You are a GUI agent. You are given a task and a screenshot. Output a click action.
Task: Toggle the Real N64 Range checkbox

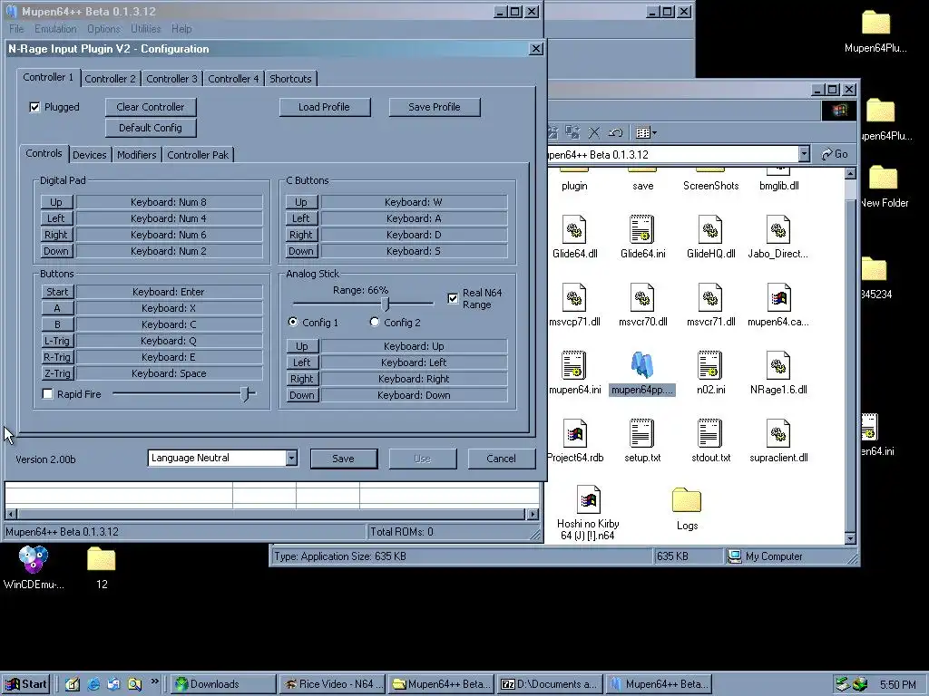(x=453, y=298)
